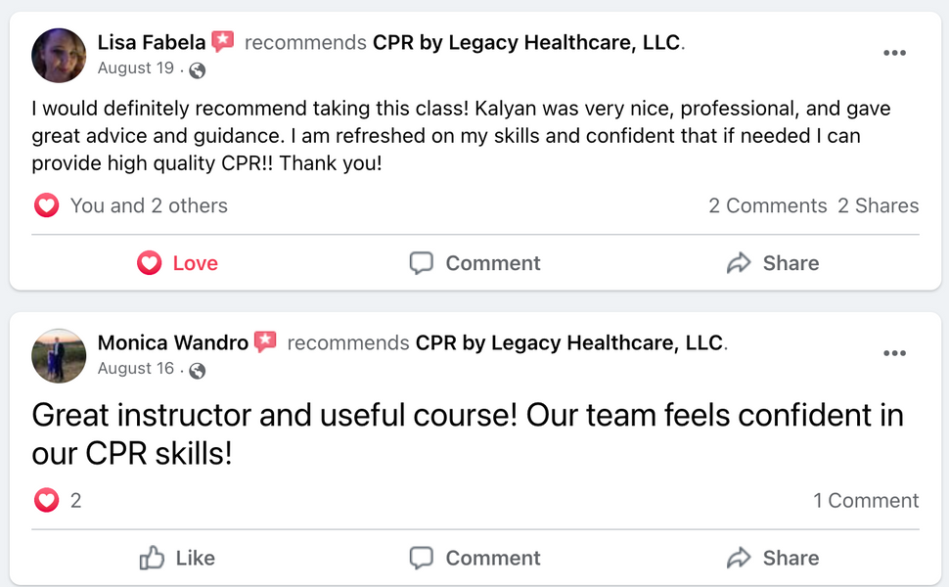Image resolution: width=949 pixels, height=587 pixels.
Task: Like Monica Wandro's recommendation post
Action: coord(177,558)
